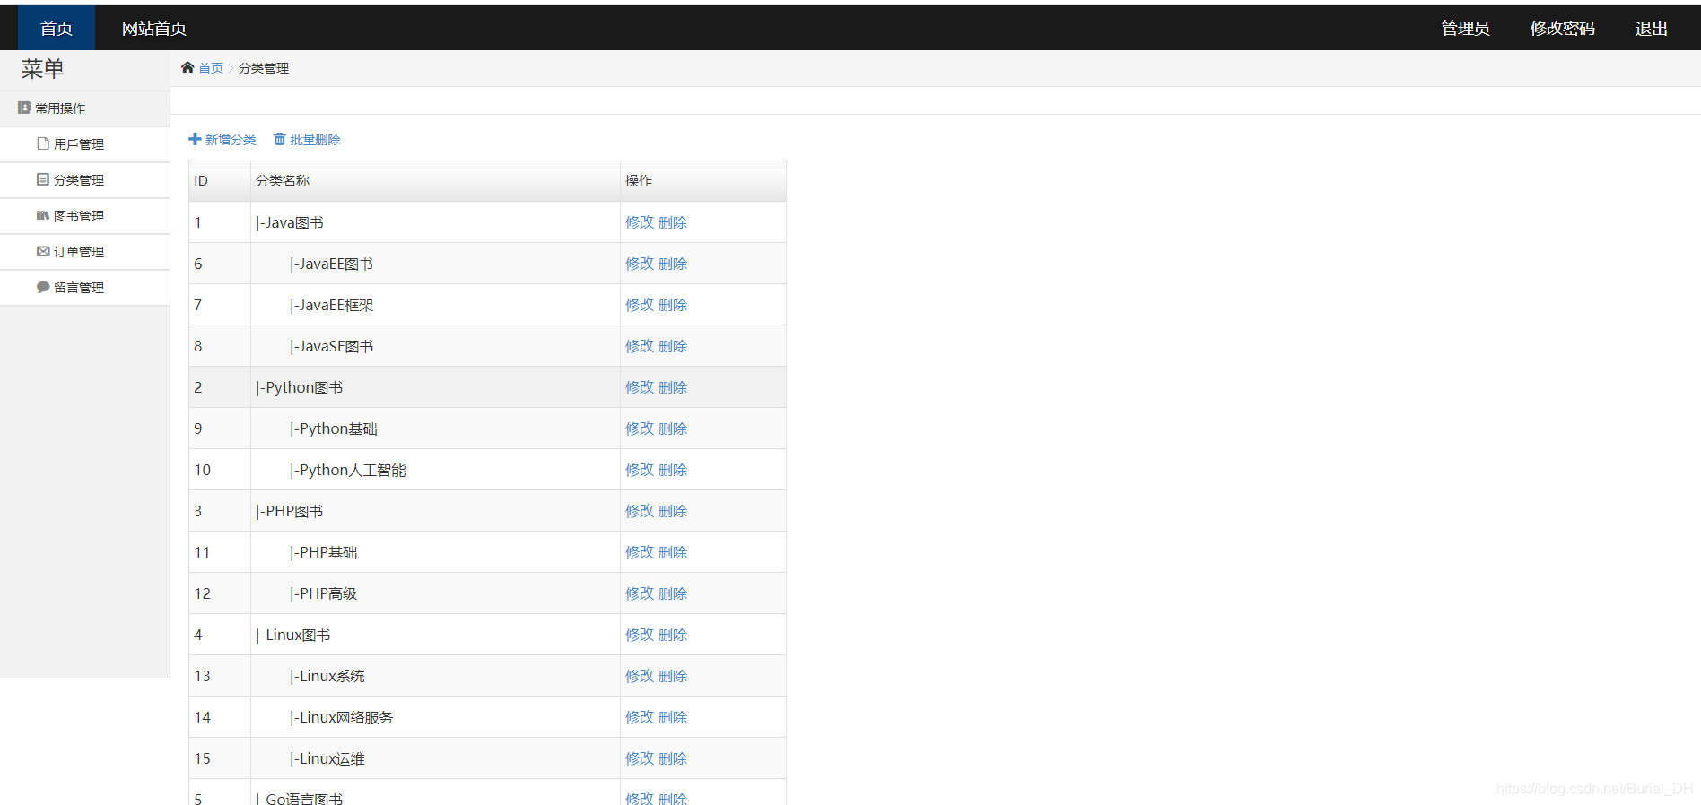Click 删除 for the JavaSE图书 row
The image size is (1701, 805).
(x=673, y=346)
